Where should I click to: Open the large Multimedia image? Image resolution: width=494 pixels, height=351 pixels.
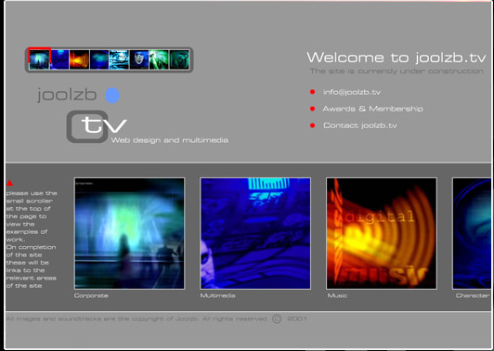255,233
